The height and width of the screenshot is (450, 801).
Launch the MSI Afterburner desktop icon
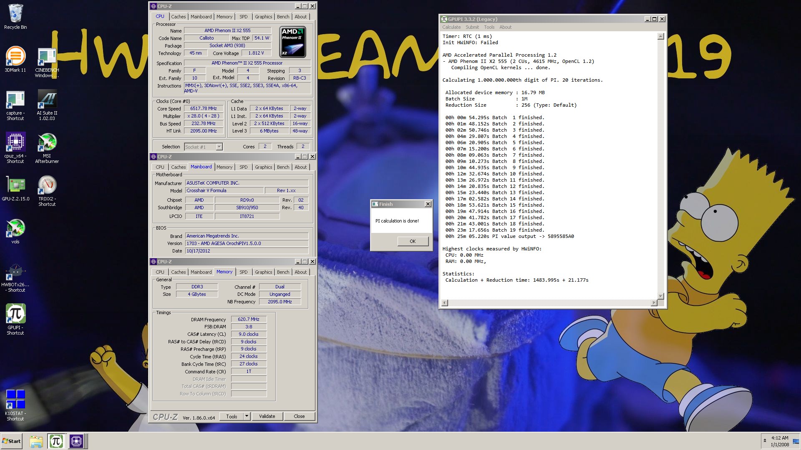pyautogui.click(x=47, y=148)
